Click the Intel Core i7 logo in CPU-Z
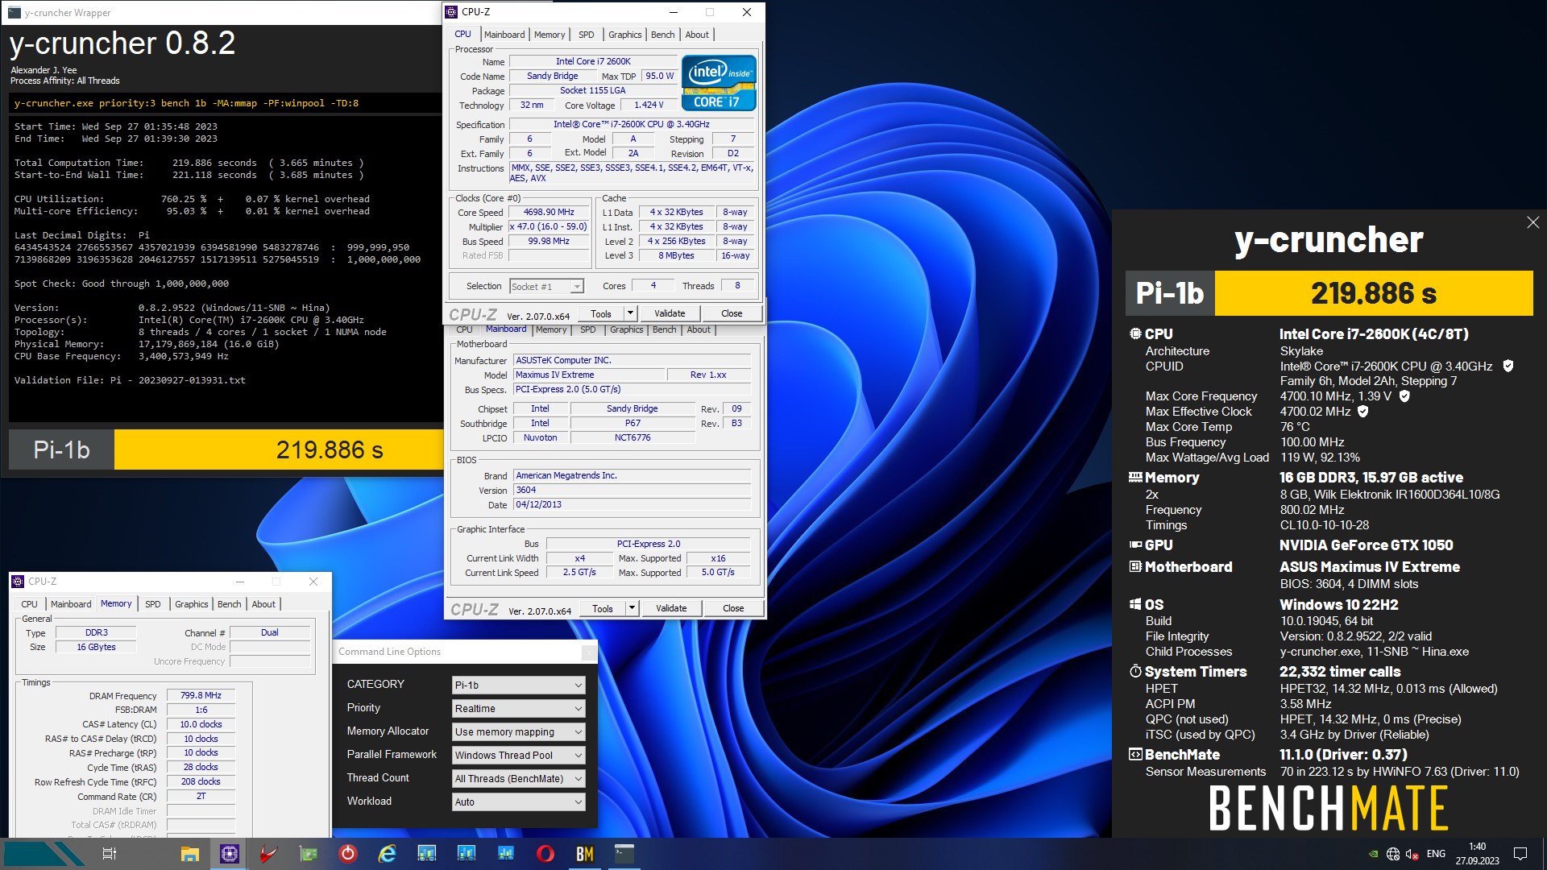Screen dimensions: 1547x870 click(x=719, y=82)
